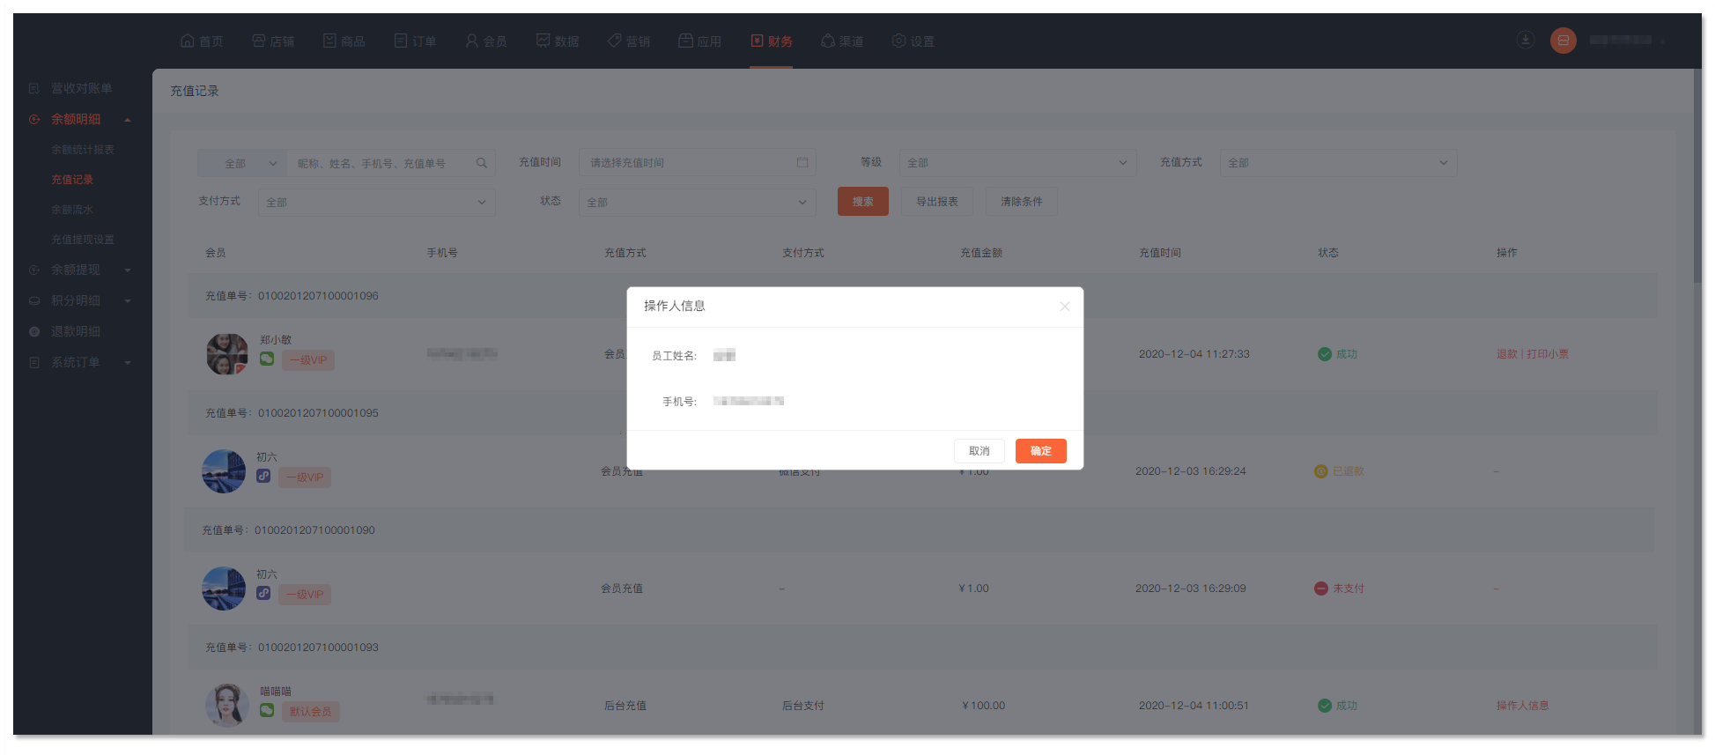Click the 设置 gear icon in navigation
The image size is (1715, 755).
coord(898,41)
